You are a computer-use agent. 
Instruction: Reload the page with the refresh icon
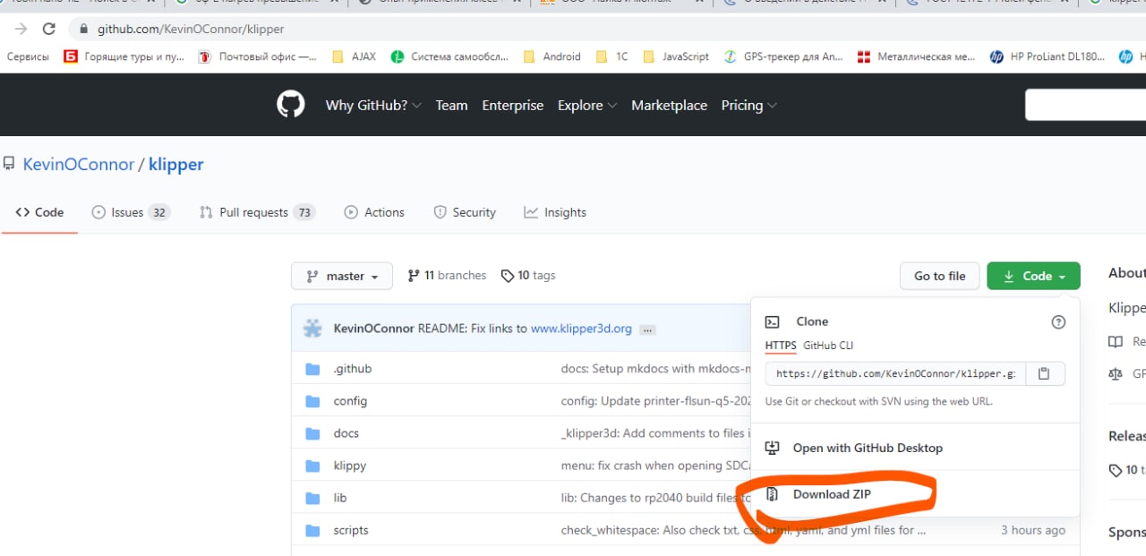click(48, 29)
